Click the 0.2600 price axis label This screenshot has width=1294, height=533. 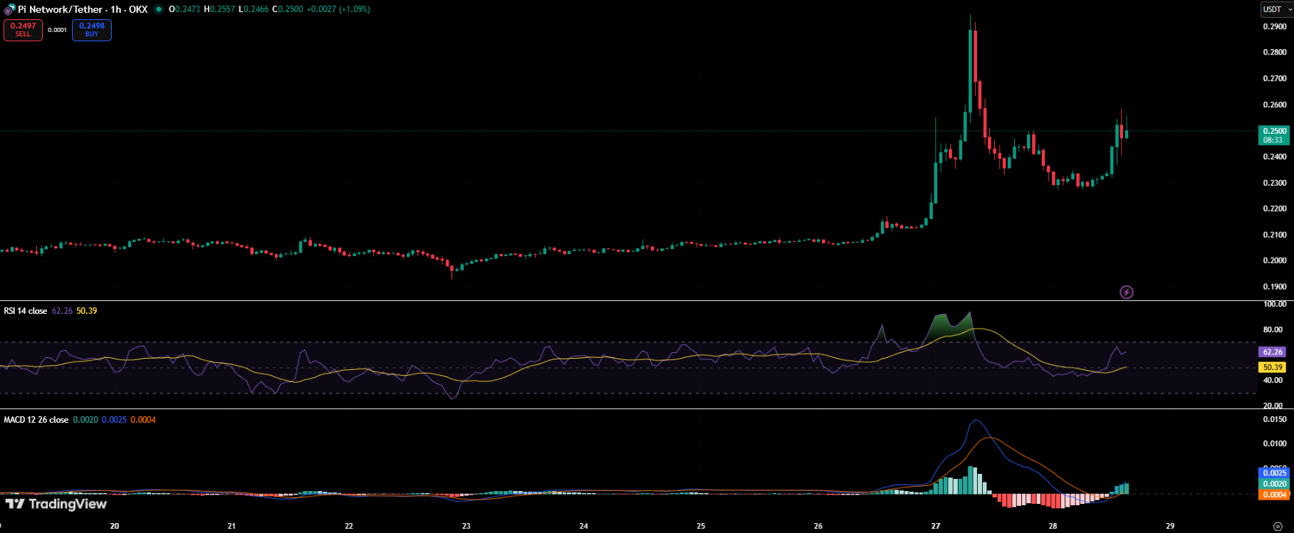pyautogui.click(x=1275, y=105)
